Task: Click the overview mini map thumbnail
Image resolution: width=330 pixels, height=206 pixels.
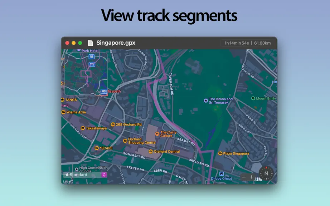Action: 86,73
